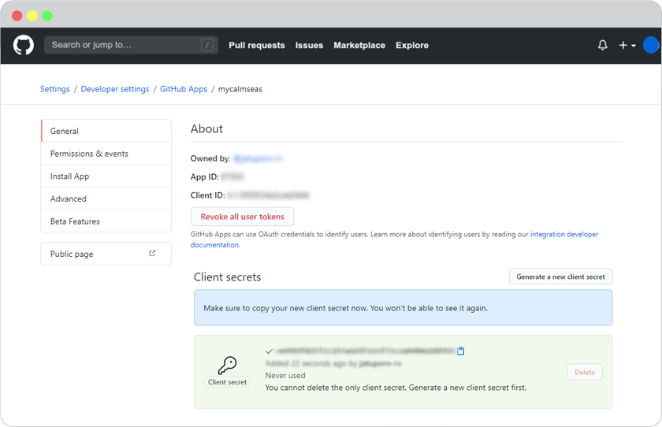Select the General sidebar tab
This screenshot has height=427, width=662.
[106, 131]
